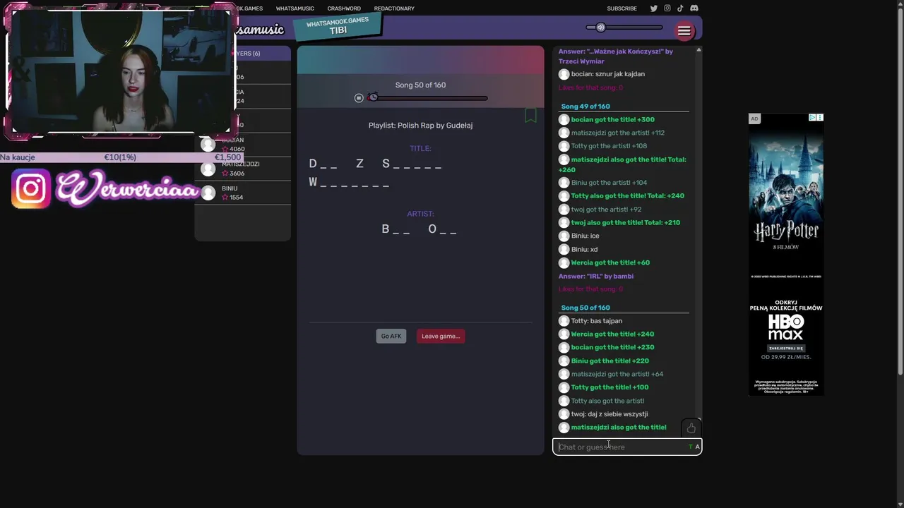
Task: Open WHATSAMUSIC navigation item
Action: pos(295,8)
